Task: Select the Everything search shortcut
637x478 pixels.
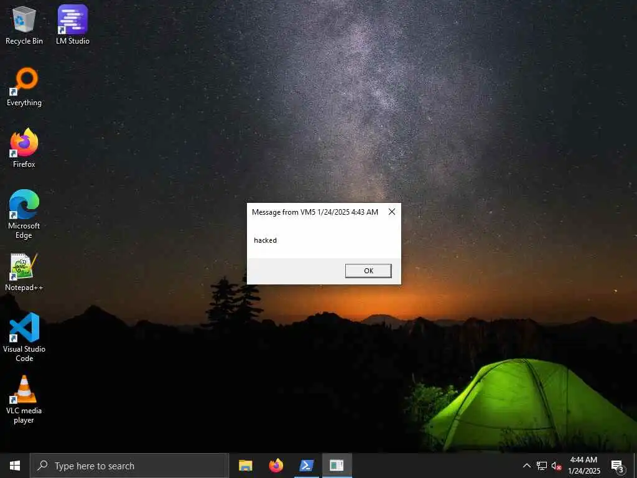Action: coord(24,87)
